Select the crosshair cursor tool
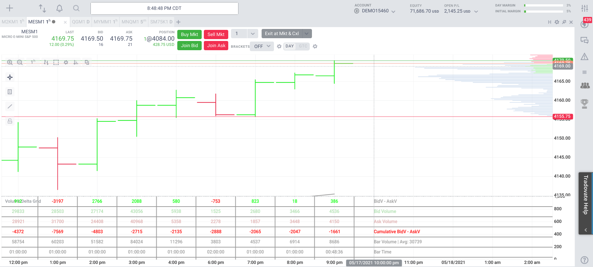Image resolution: width=593 pixels, height=267 pixels. (10, 77)
